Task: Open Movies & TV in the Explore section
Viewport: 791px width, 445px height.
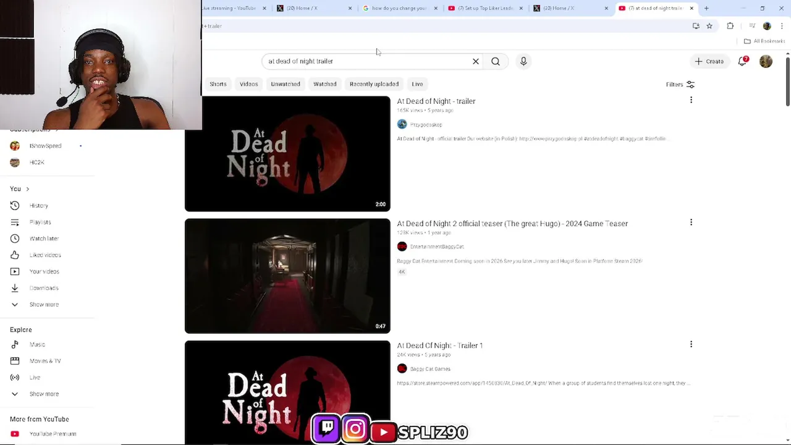Action: (x=45, y=361)
